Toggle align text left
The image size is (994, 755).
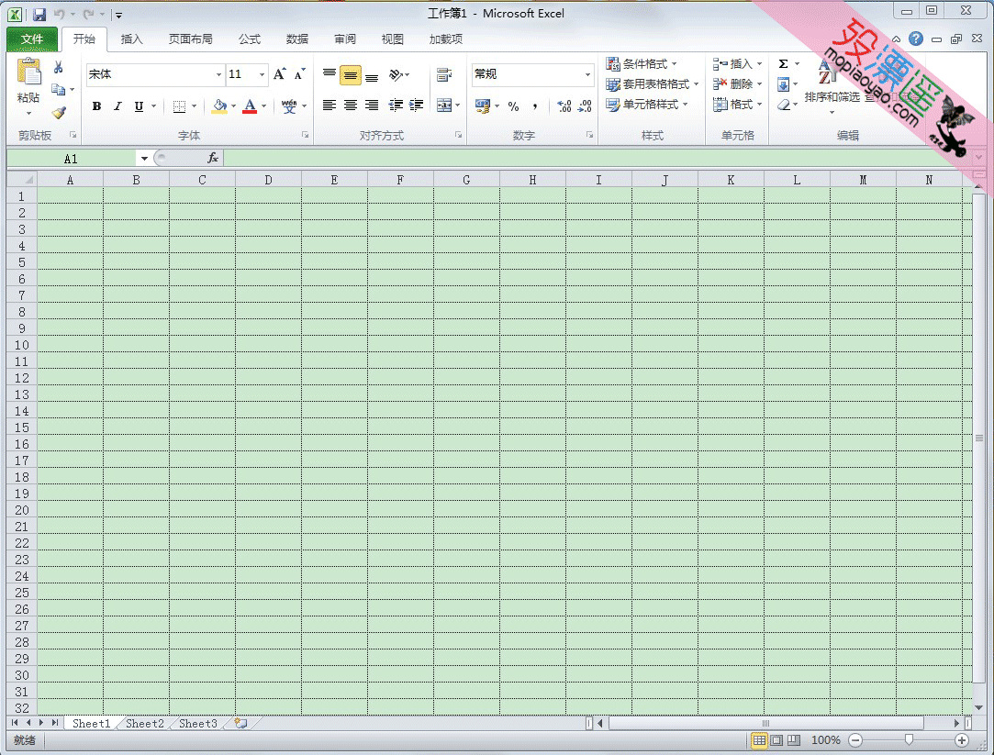[329, 105]
